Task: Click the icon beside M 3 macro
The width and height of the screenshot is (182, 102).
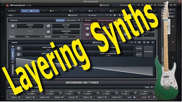Action: coord(61,93)
